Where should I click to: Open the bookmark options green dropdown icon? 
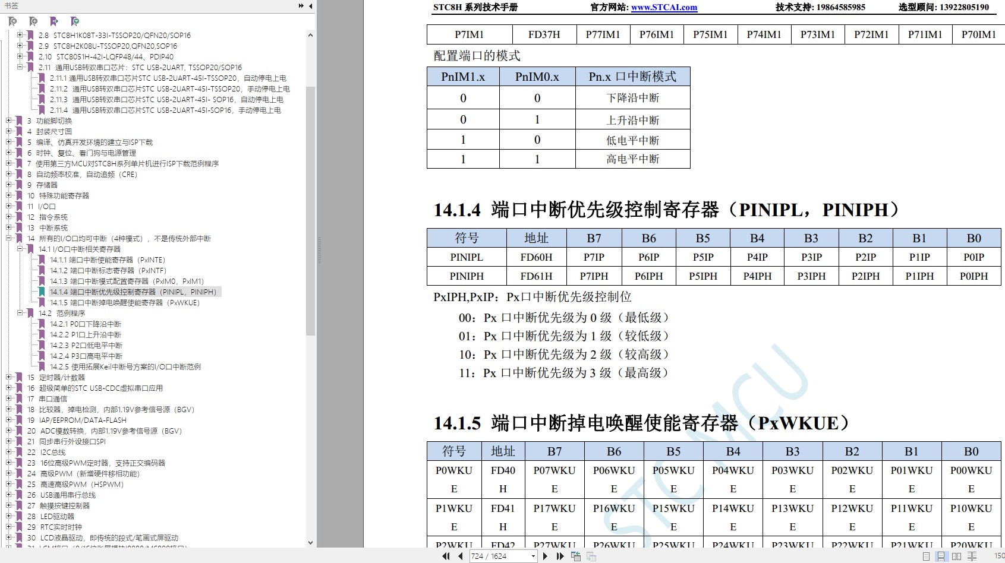(75, 21)
